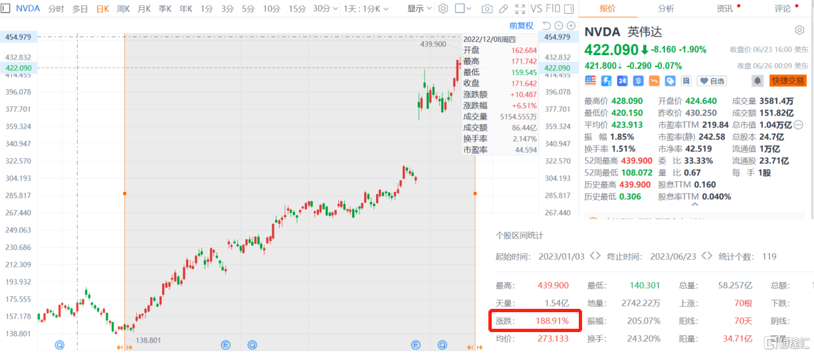Add NVDA to 自选 watchlist
The image size is (814, 354).
(712, 81)
